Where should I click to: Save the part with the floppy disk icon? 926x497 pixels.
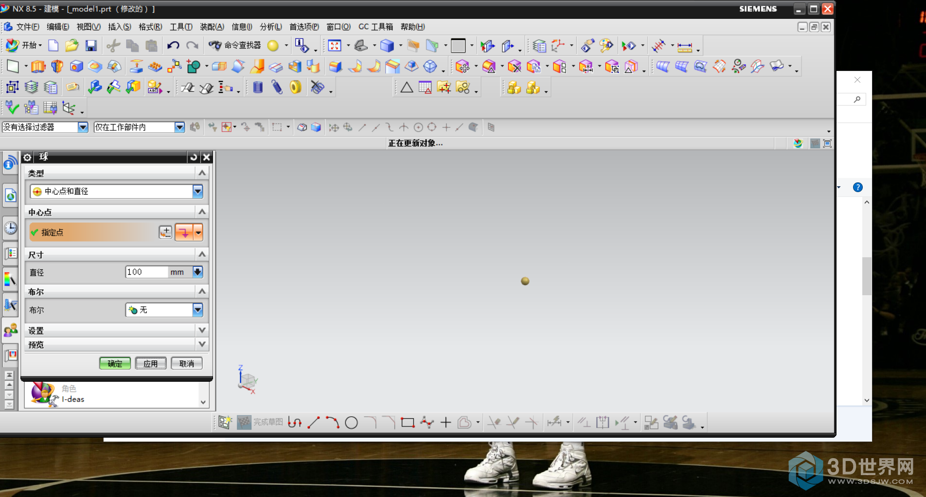[x=91, y=46]
